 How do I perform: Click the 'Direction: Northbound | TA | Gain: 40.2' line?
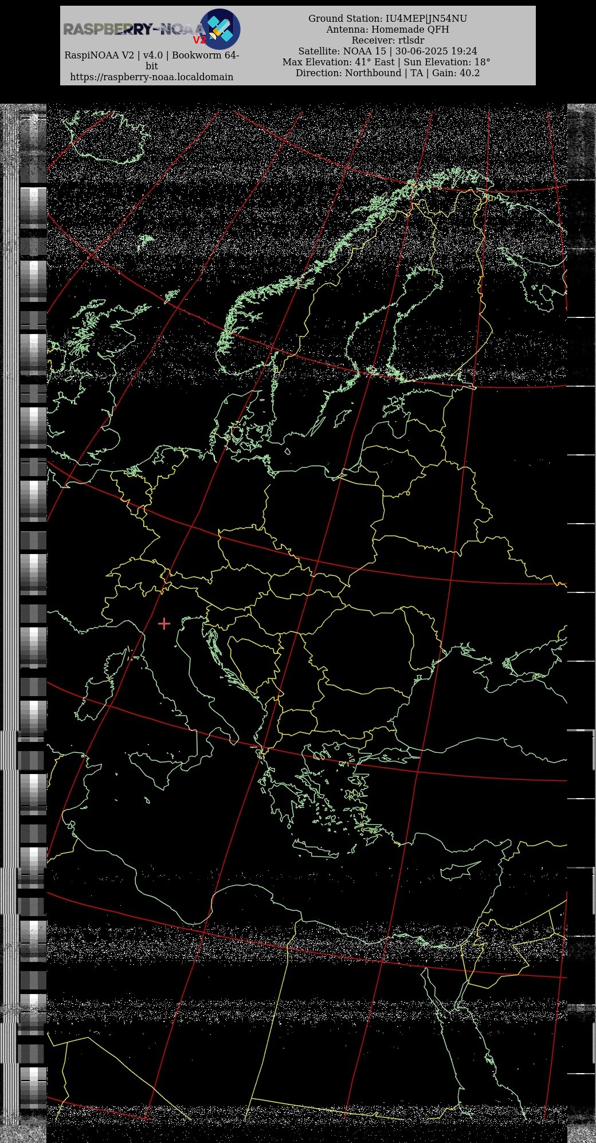388,73
